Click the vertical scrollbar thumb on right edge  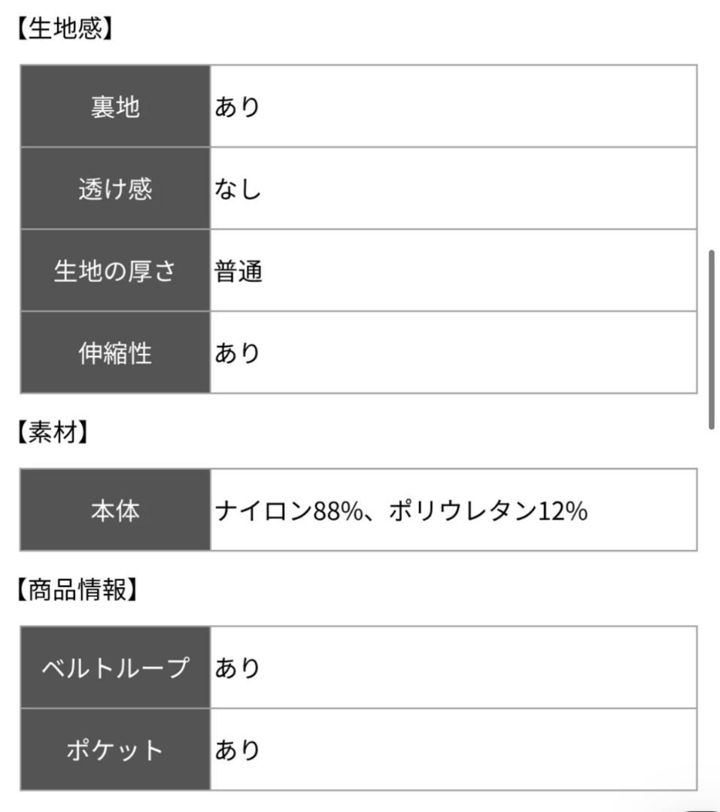712,338
